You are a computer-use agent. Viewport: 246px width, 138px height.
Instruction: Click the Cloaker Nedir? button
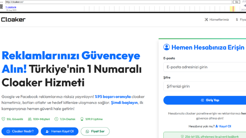point(20,132)
